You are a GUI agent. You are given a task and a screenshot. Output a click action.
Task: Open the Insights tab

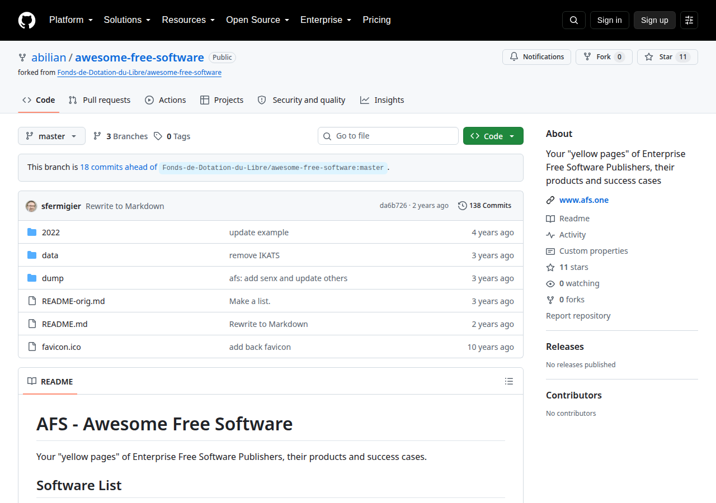[x=382, y=100]
